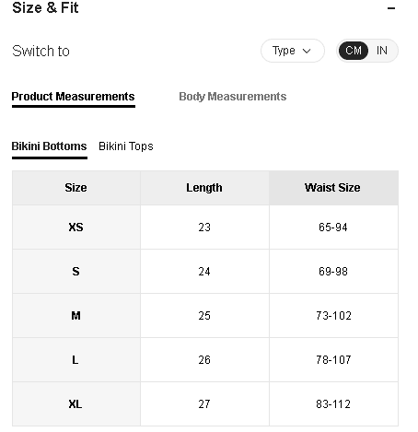
Task: Click the Size column header
Action: pos(75,188)
